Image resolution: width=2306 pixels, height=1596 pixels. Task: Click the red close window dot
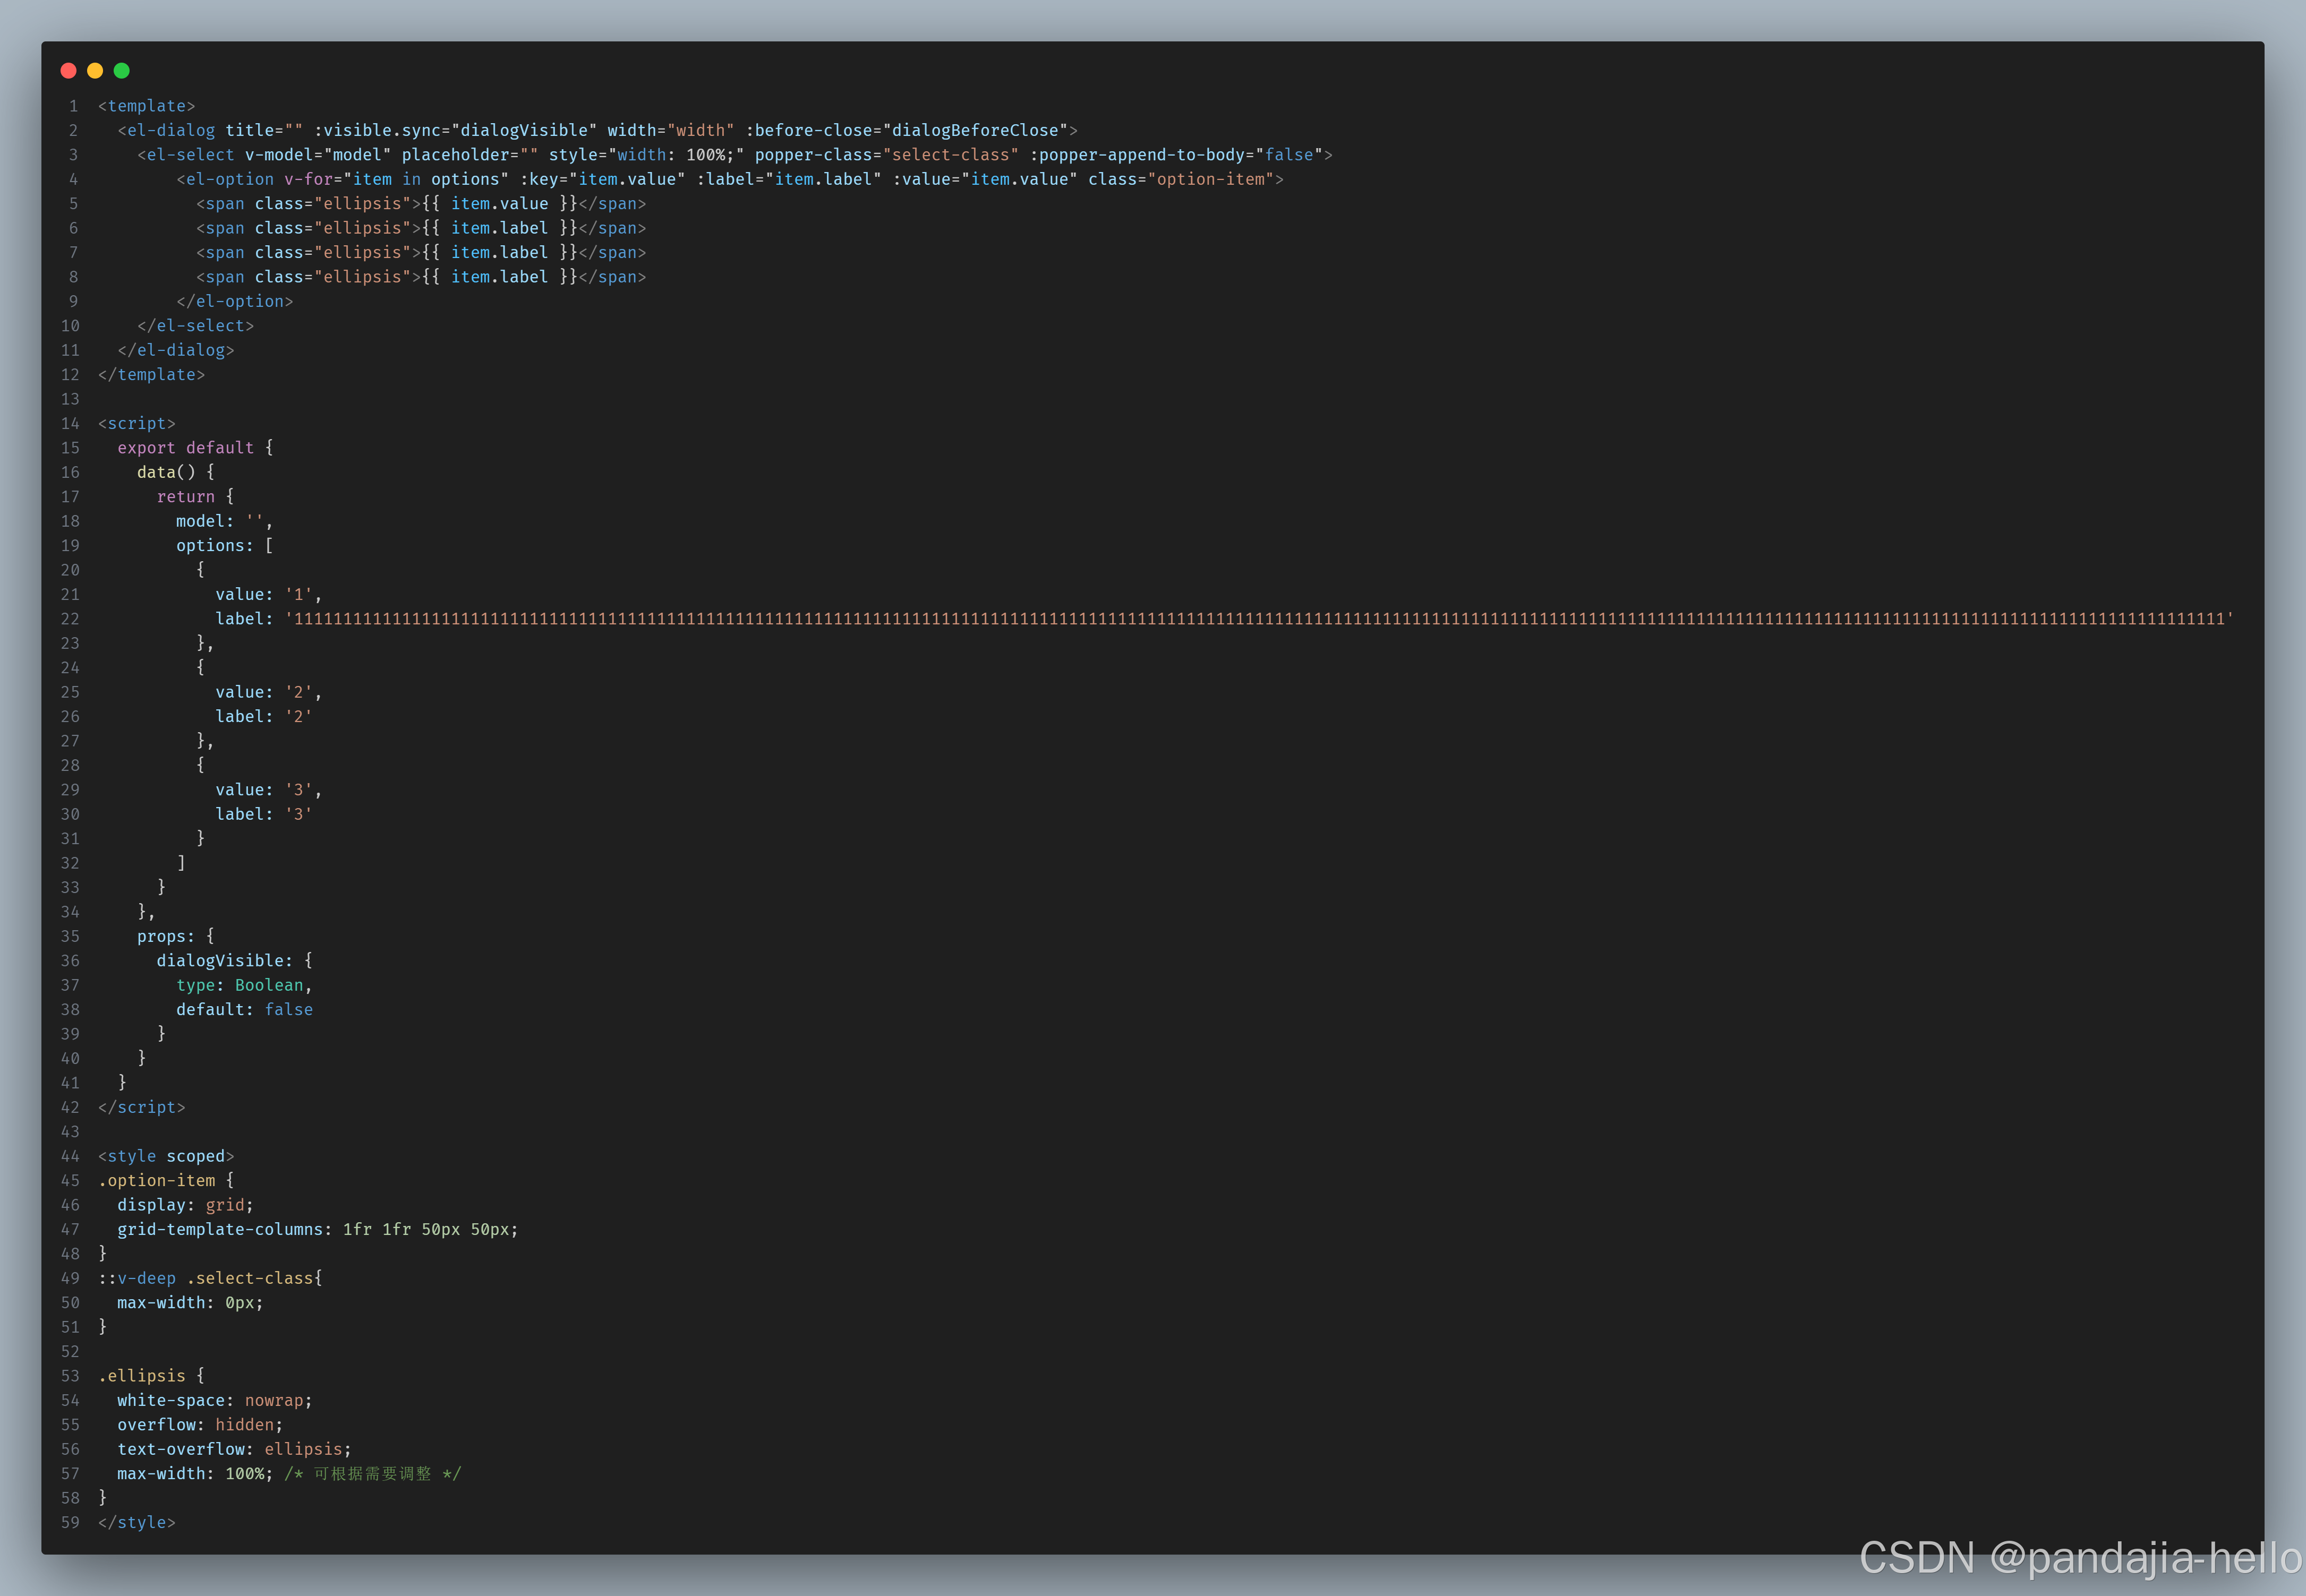[68, 70]
